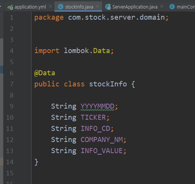Click the ServerApplication.java run class icon
Viewport: 195px width, 184px height.
[108, 7]
